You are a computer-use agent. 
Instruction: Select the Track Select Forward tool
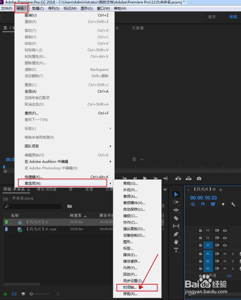176,202
